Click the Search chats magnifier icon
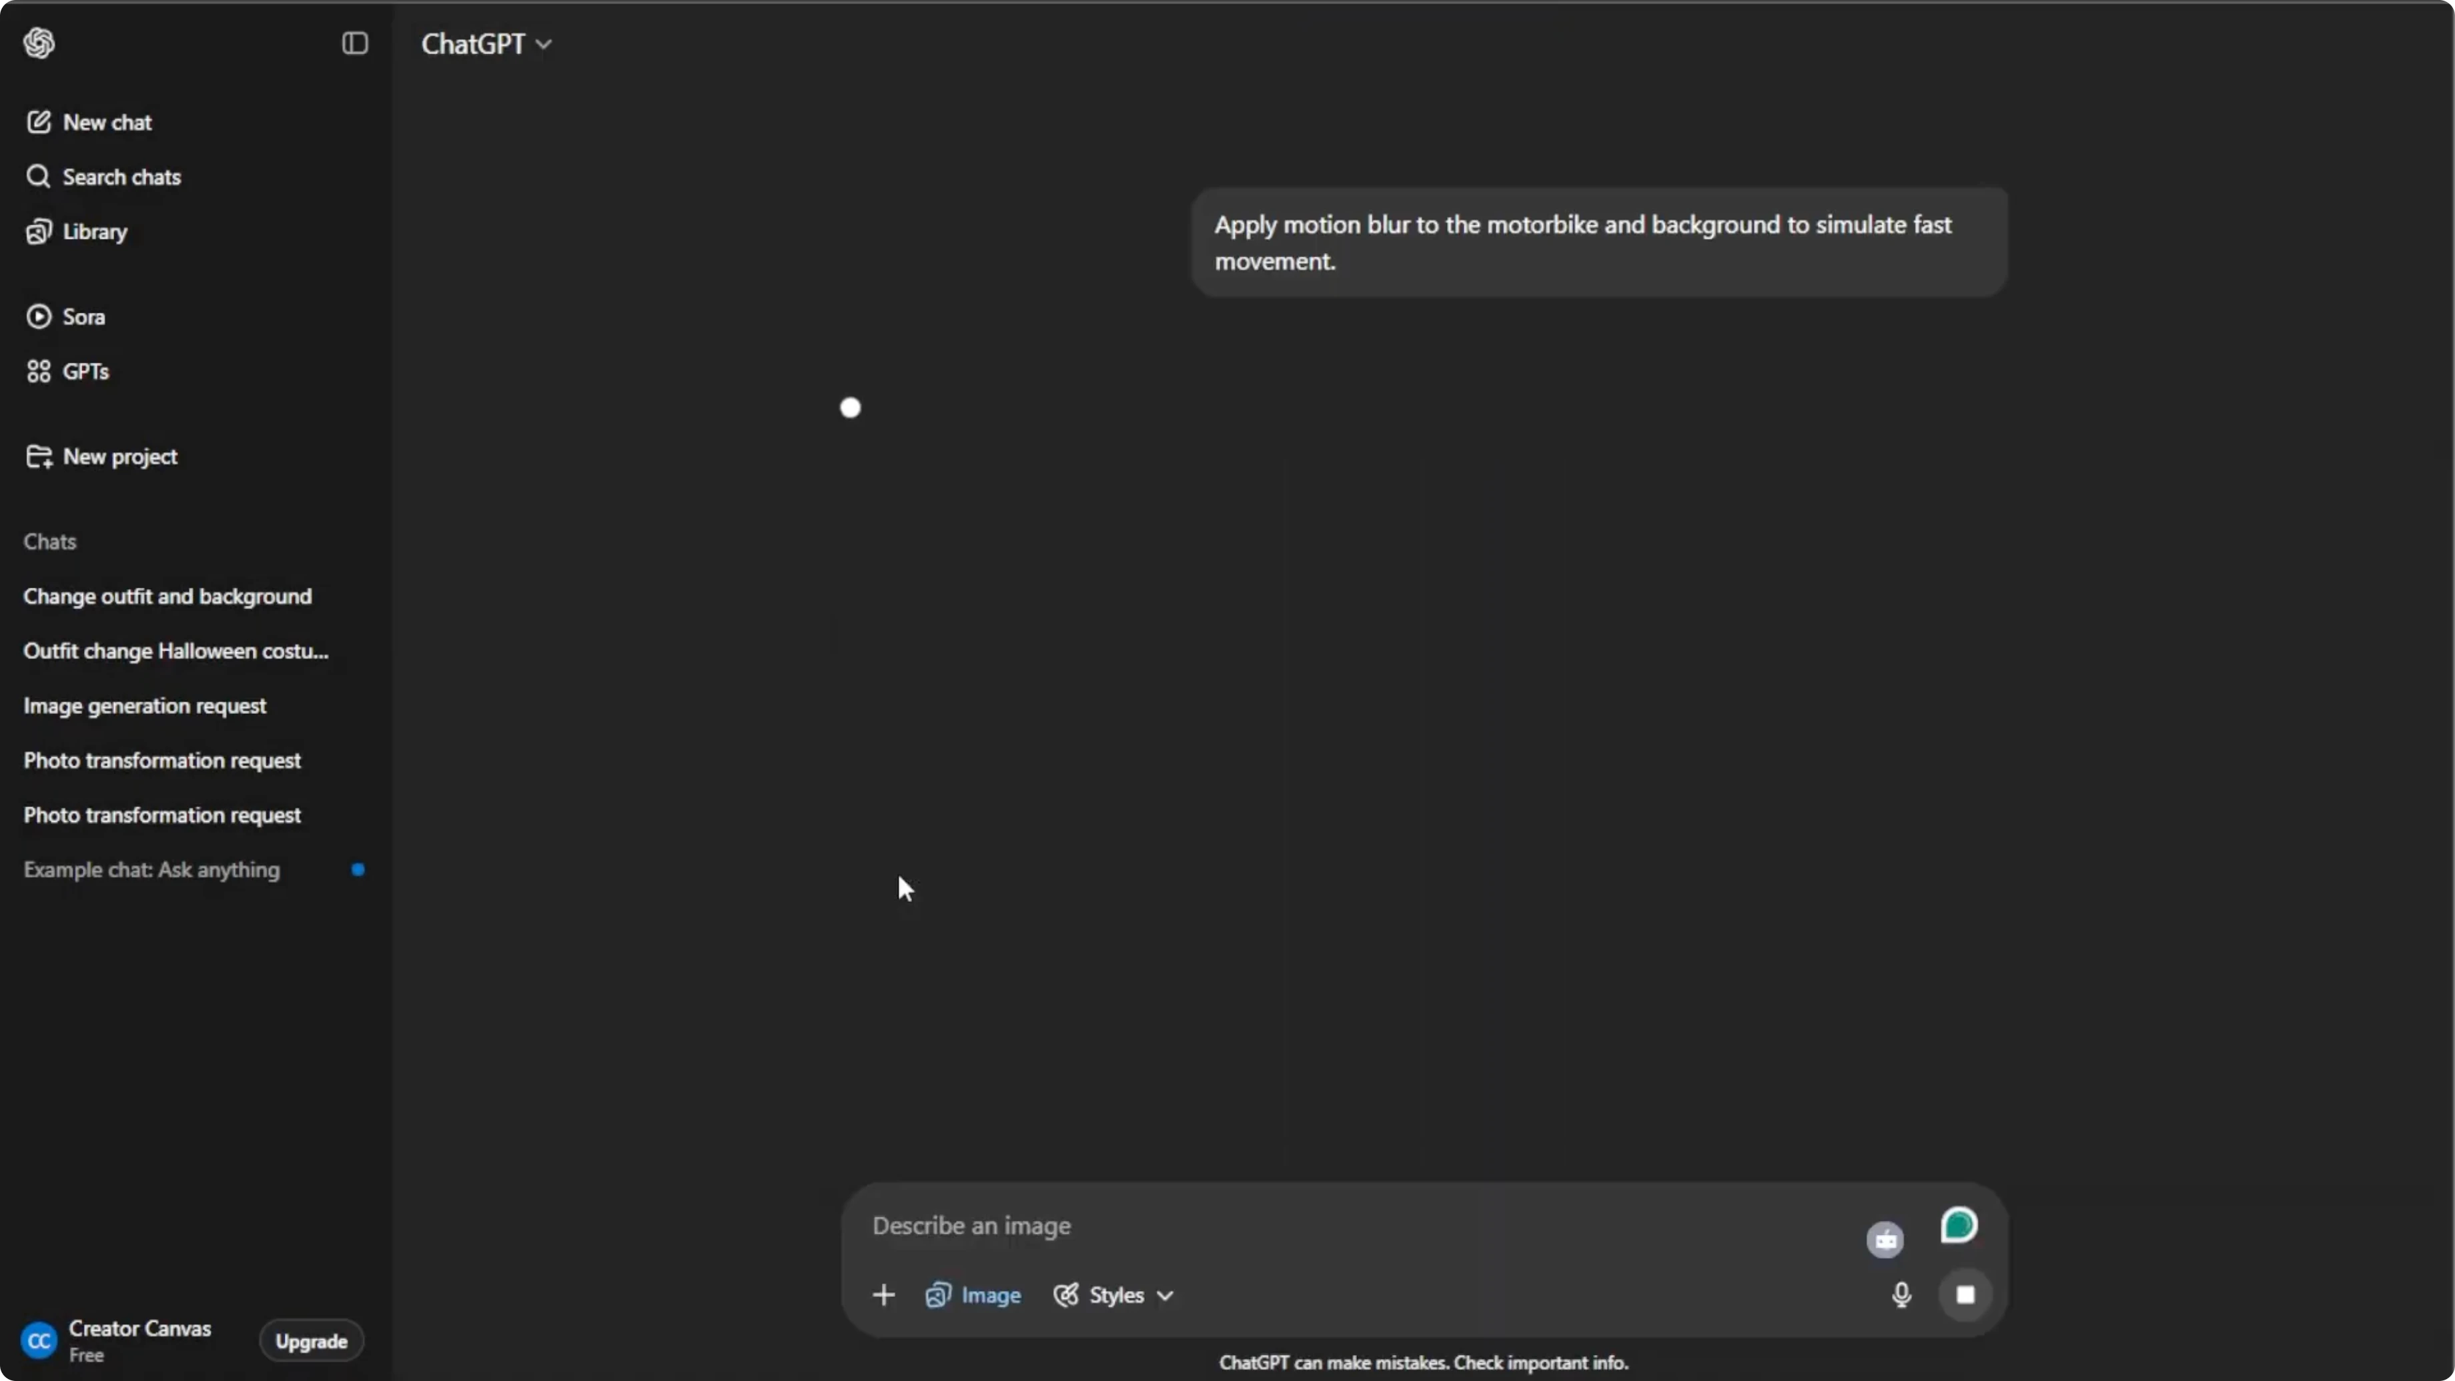Viewport: 2455px width, 1381px height. point(38,176)
